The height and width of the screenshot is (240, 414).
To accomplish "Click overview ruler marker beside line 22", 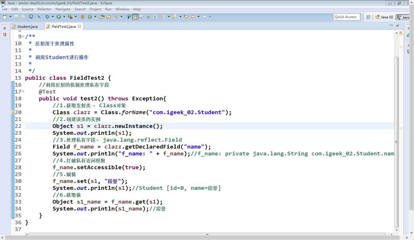I will tap(401, 128).
